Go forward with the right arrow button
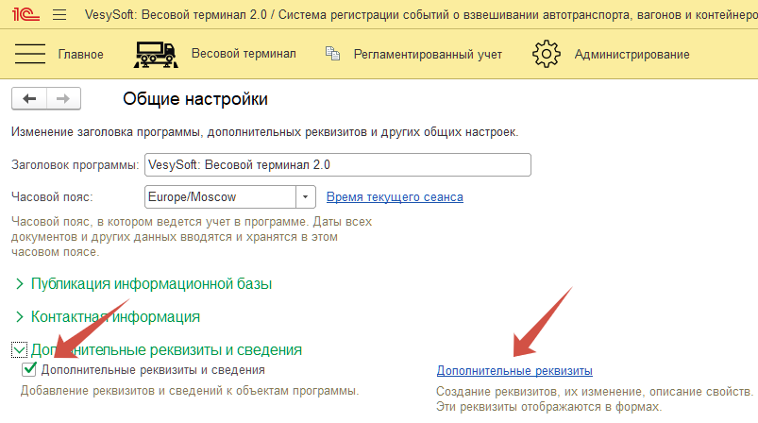 [63, 99]
